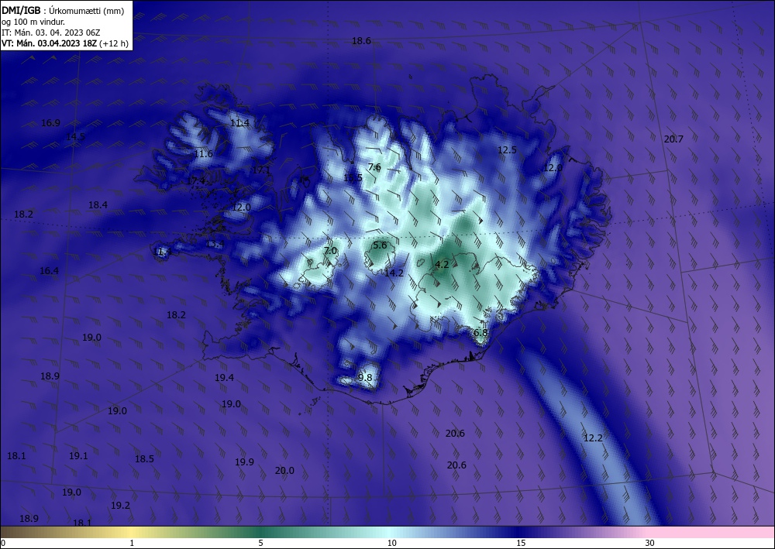Select the 17.1 reading on the map
The image size is (775, 549).
pos(261,171)
